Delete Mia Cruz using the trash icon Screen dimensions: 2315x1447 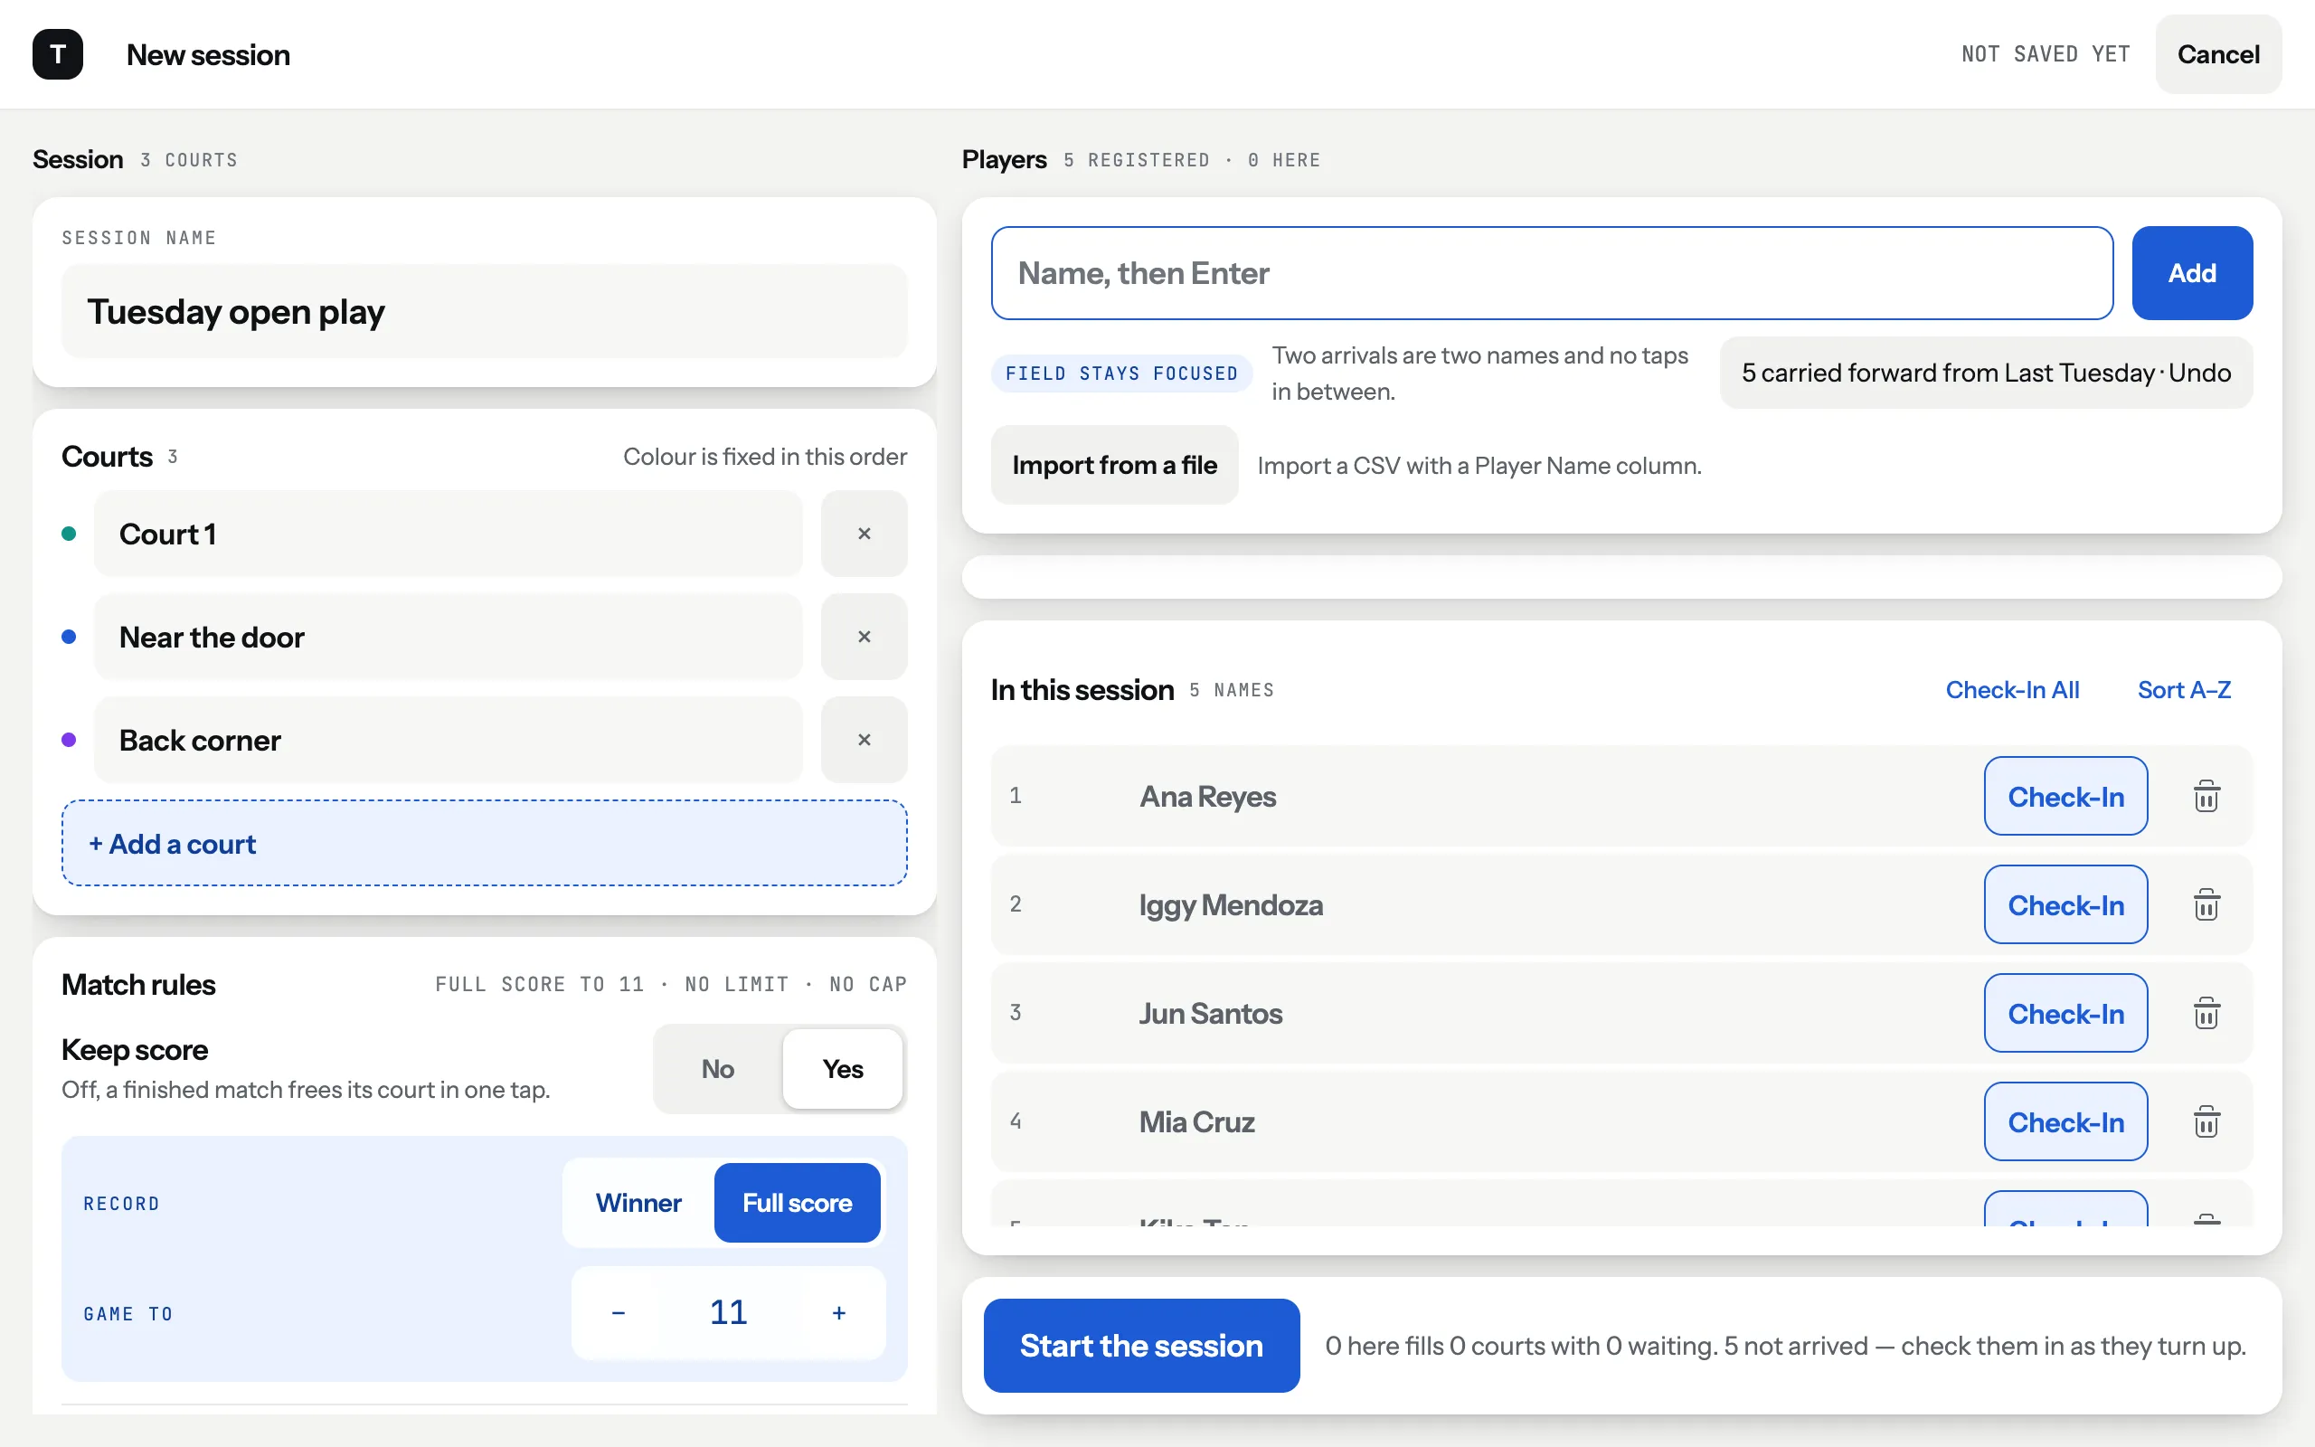click(2206, 1121)
